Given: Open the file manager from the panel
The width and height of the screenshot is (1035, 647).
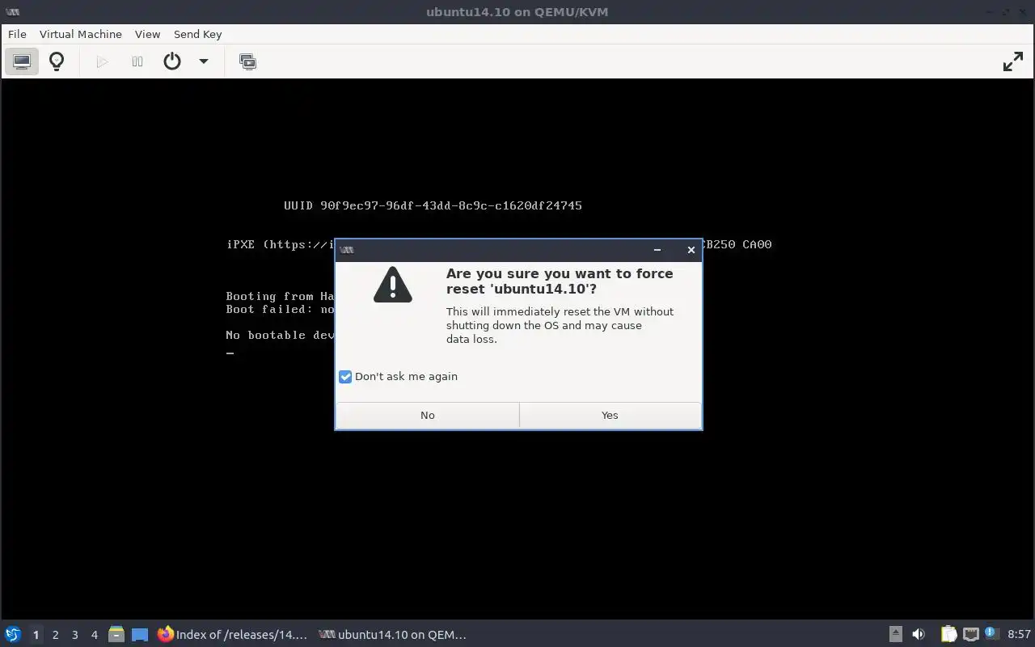Looking at the screenshot, I should tap(116, 635).
